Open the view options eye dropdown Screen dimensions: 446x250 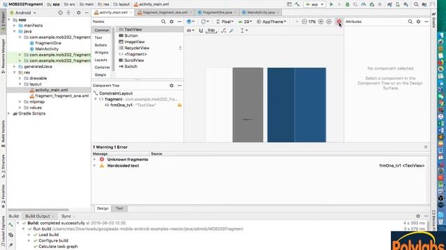click(x=190, y=31)
